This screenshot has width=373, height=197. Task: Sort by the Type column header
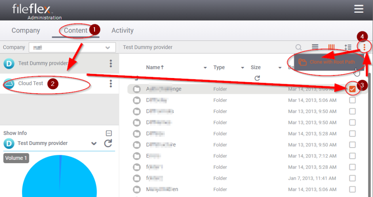219,67
